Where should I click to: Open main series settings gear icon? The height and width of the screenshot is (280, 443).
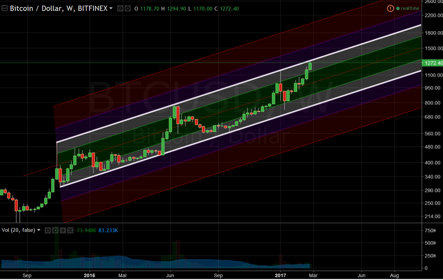coord(127,8)
